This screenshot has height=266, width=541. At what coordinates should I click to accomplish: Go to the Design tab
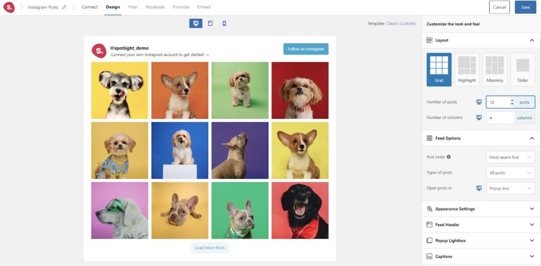pos(113,7)
